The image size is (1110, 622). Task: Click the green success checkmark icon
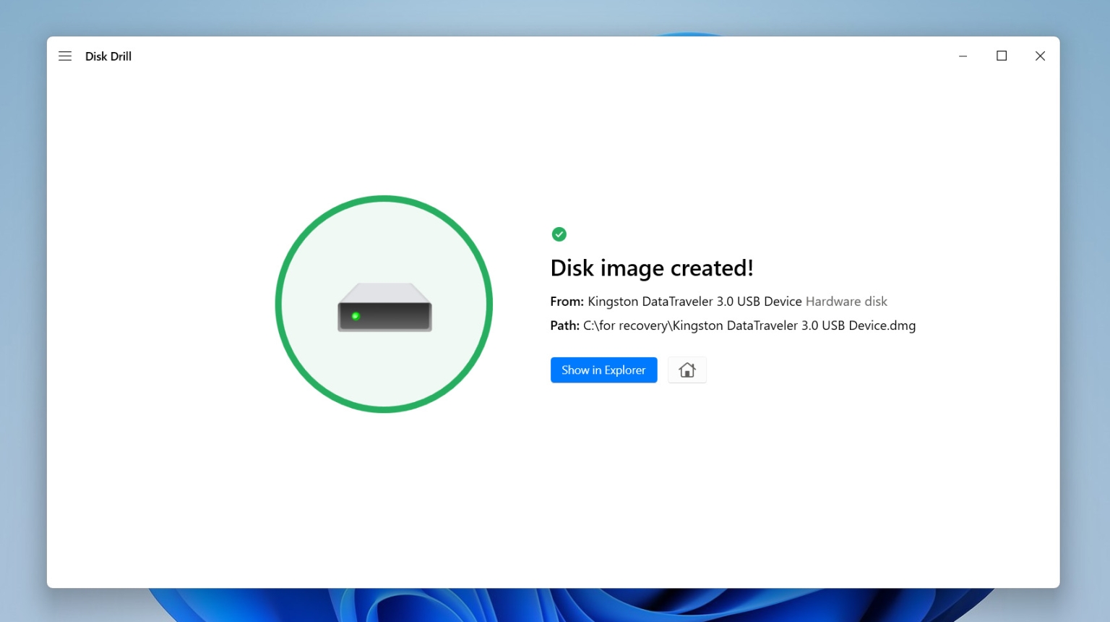point(559,234)
